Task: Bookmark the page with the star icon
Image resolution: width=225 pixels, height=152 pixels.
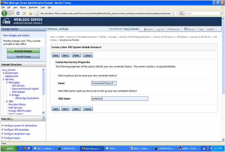Action: click(x=173, y=13)
